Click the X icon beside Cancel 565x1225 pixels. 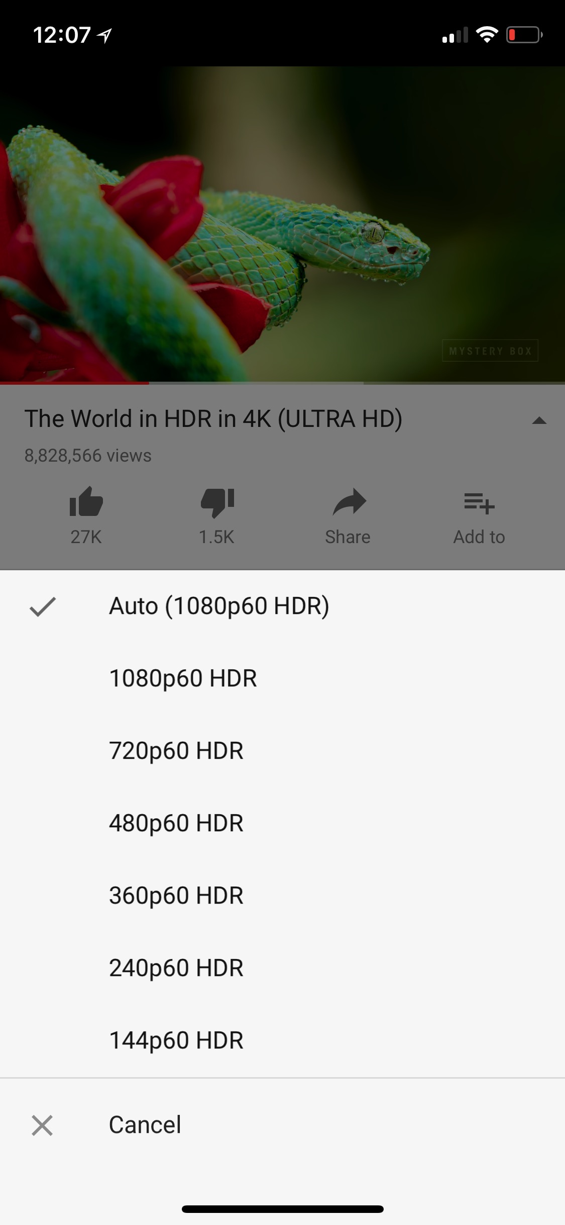(x=42, y=1125)
